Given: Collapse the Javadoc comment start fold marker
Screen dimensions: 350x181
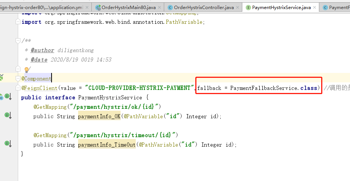Looking at the screenshot, I should [18, 40].
